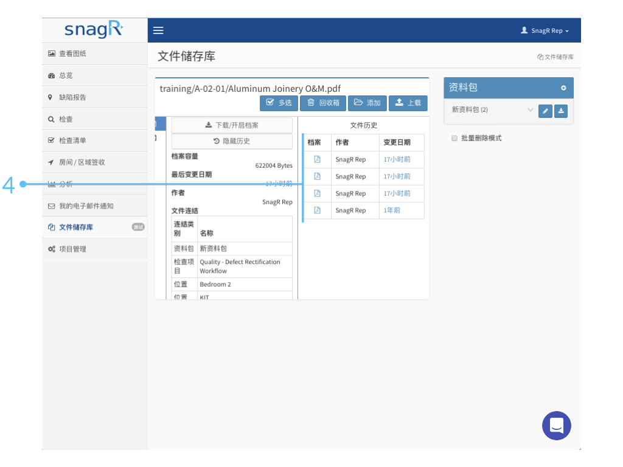Viewport: 623px width, 467px height.
Task: Click the 1年前 date link
Action: point(391,210)
